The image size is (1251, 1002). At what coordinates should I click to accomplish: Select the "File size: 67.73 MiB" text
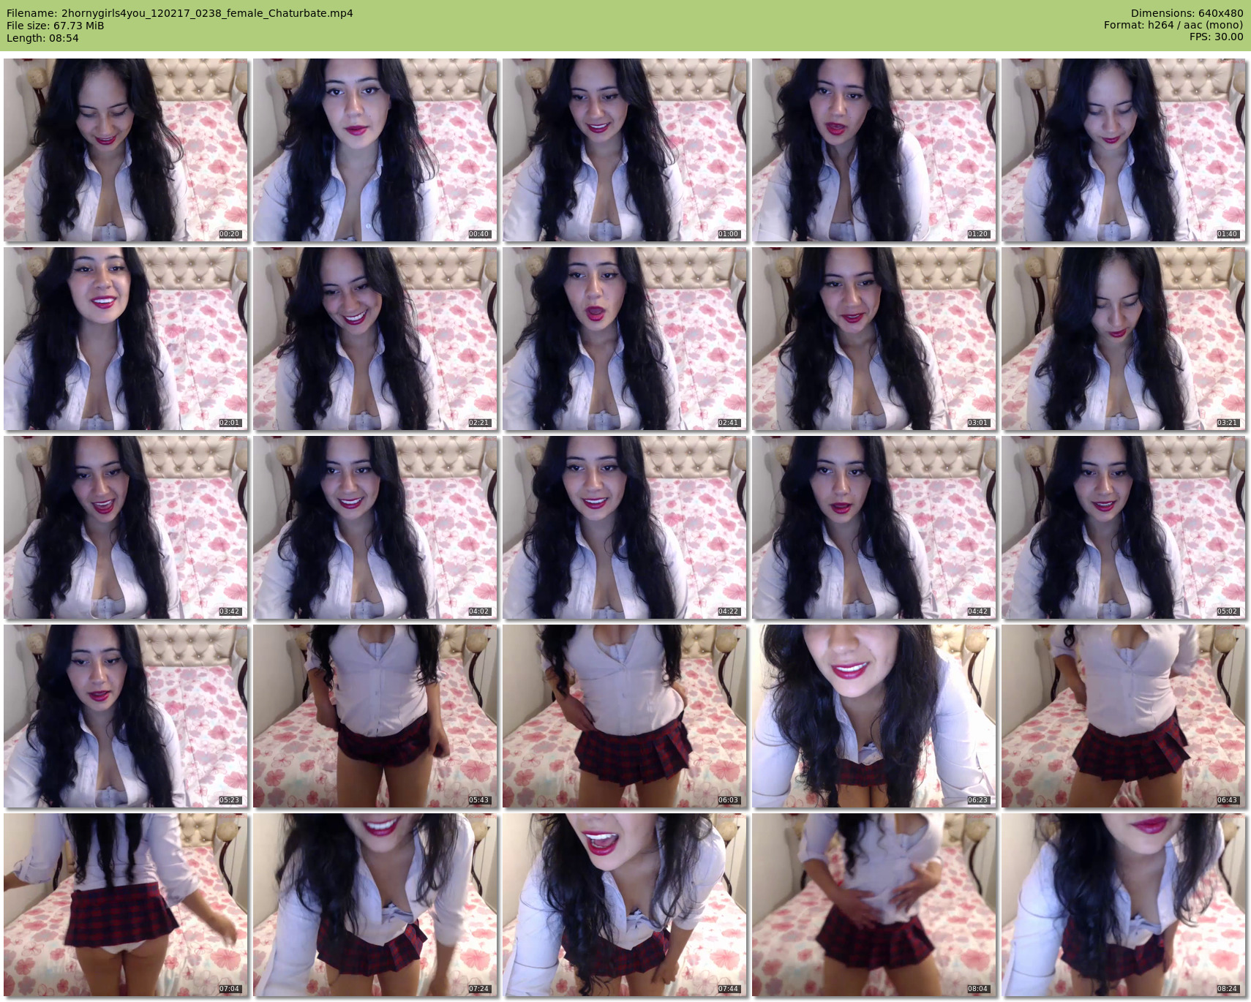point(56,26)
